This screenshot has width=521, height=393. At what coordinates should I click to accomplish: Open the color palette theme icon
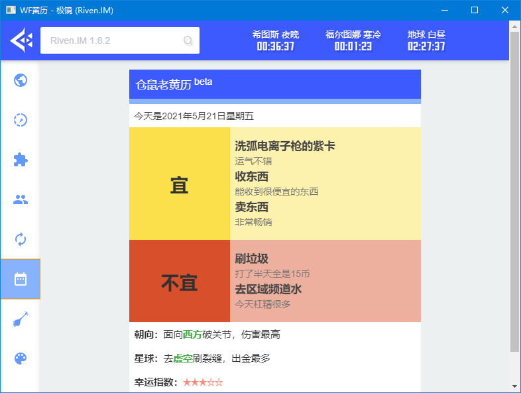coord(21,359)
